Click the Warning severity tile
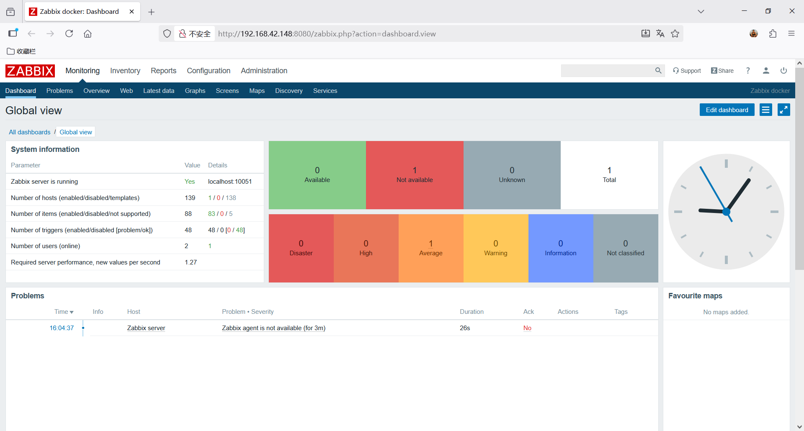The height and width of the screenshot is (431, 804). click(496, 248)
